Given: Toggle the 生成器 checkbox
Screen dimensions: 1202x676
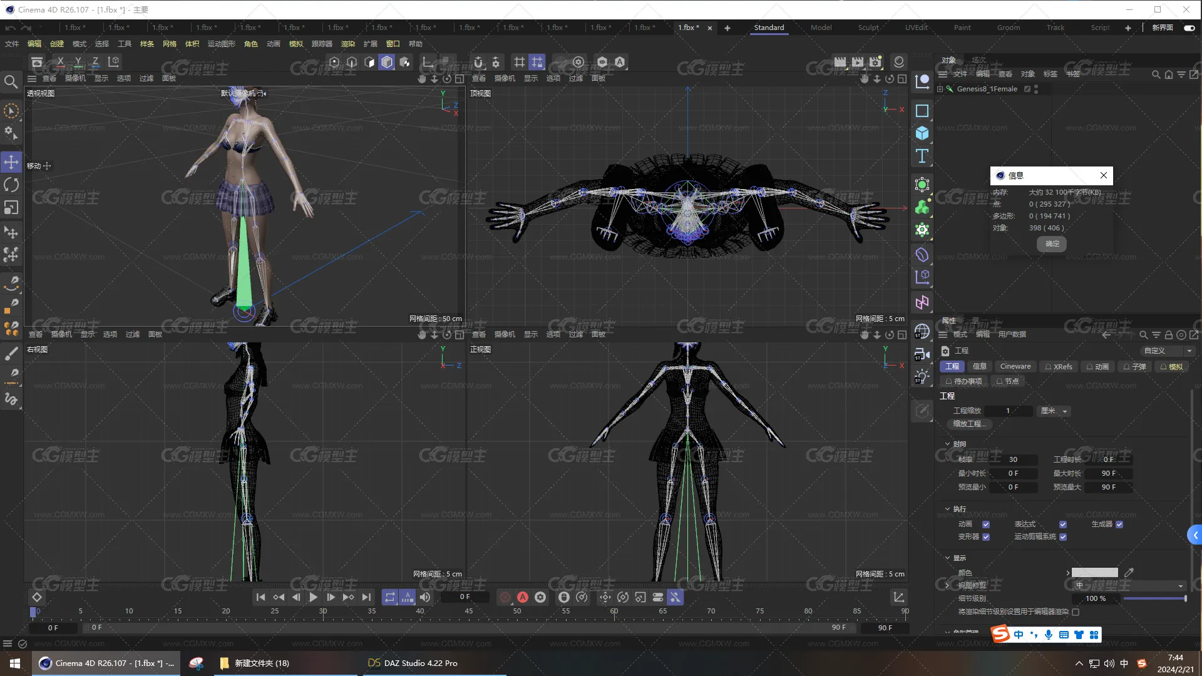Looking at the screenshot, I should [1119, 525].
